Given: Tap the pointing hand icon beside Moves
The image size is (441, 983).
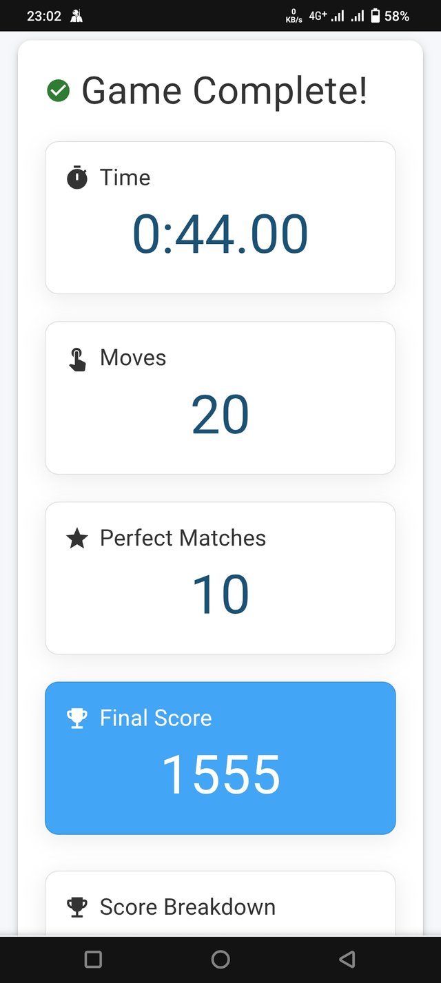Looking at the screenshot, I should (77, 359).
